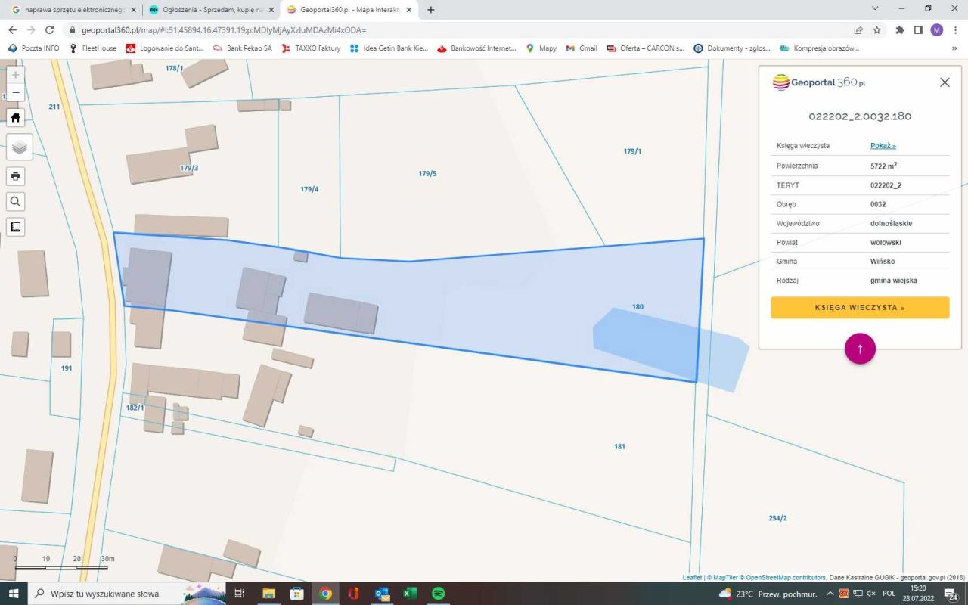Show hidden system tray icons

click(x=830, y=594)
